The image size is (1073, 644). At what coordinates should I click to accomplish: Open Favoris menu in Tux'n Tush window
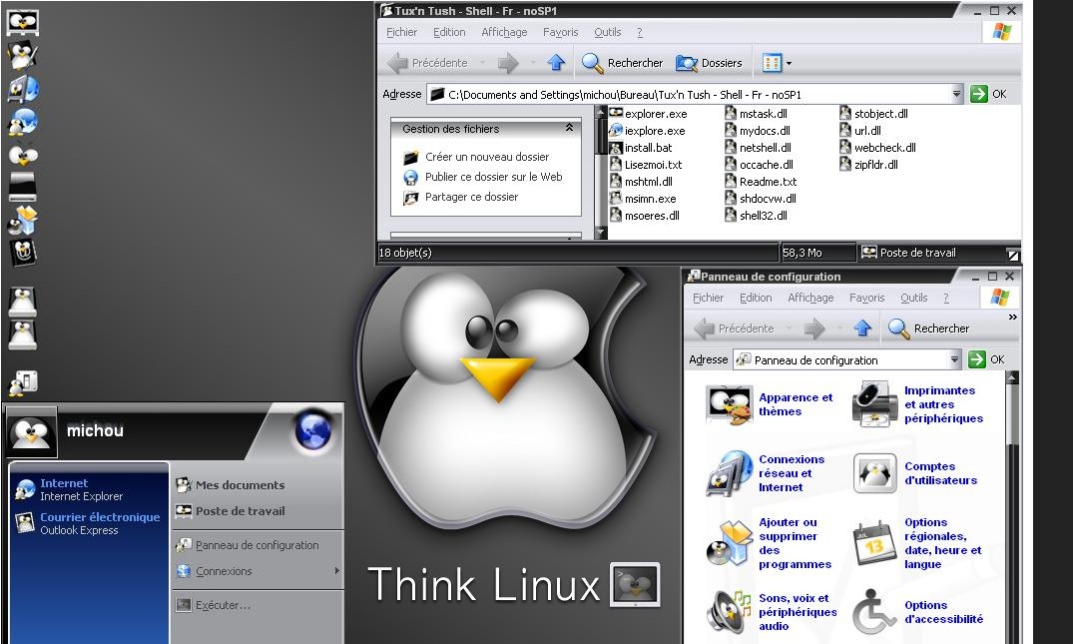560,32
